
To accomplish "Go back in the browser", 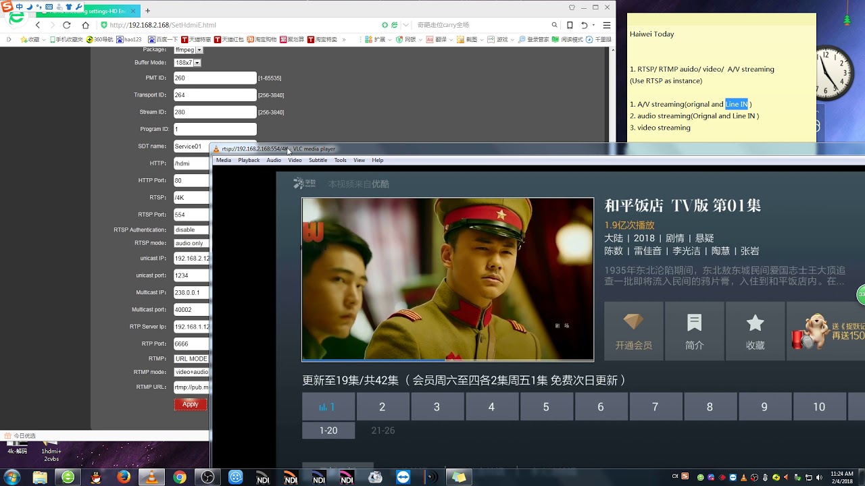I will point(38,25).
